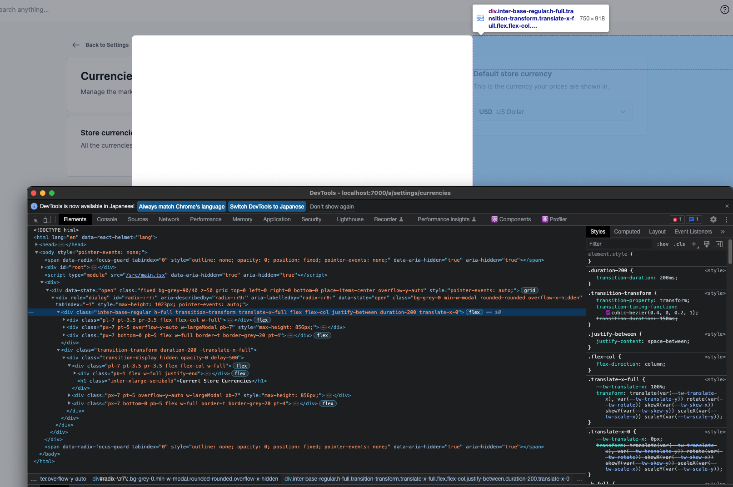Toggle the .cls element classes panel
The width and height of the screenshot is (733, 487).
679,244
